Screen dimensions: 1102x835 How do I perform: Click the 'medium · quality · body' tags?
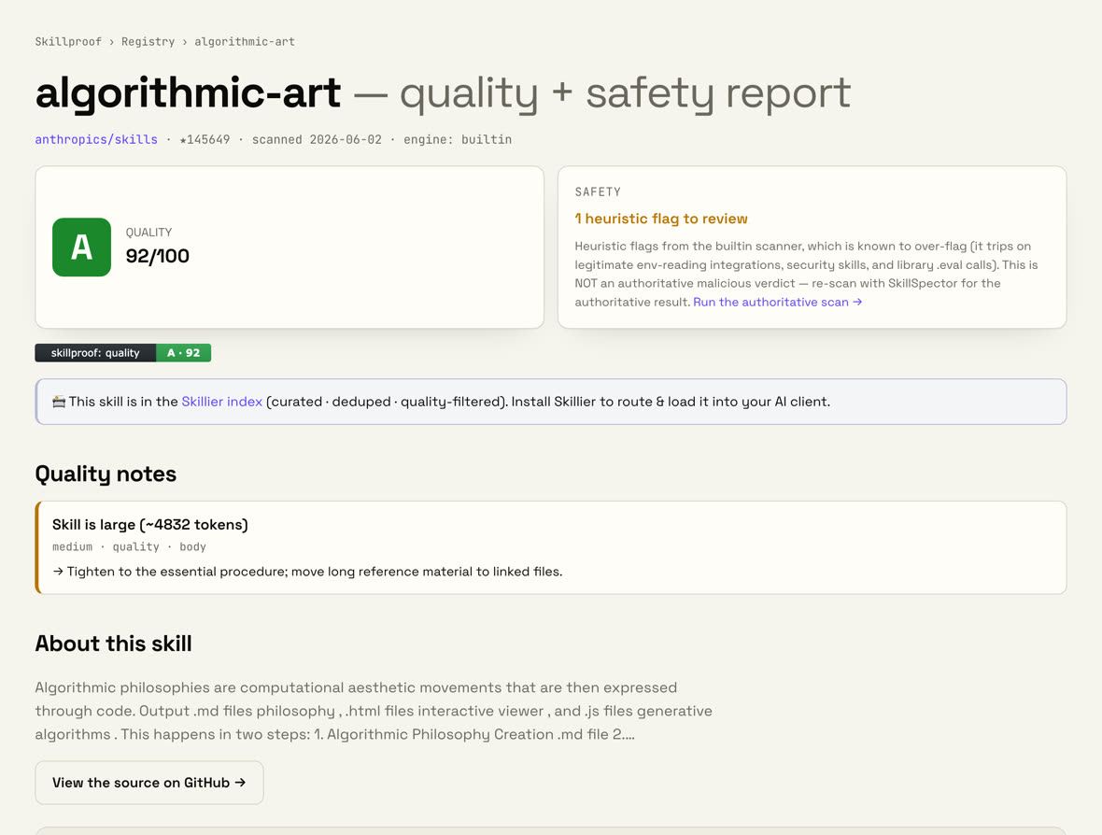129,546
